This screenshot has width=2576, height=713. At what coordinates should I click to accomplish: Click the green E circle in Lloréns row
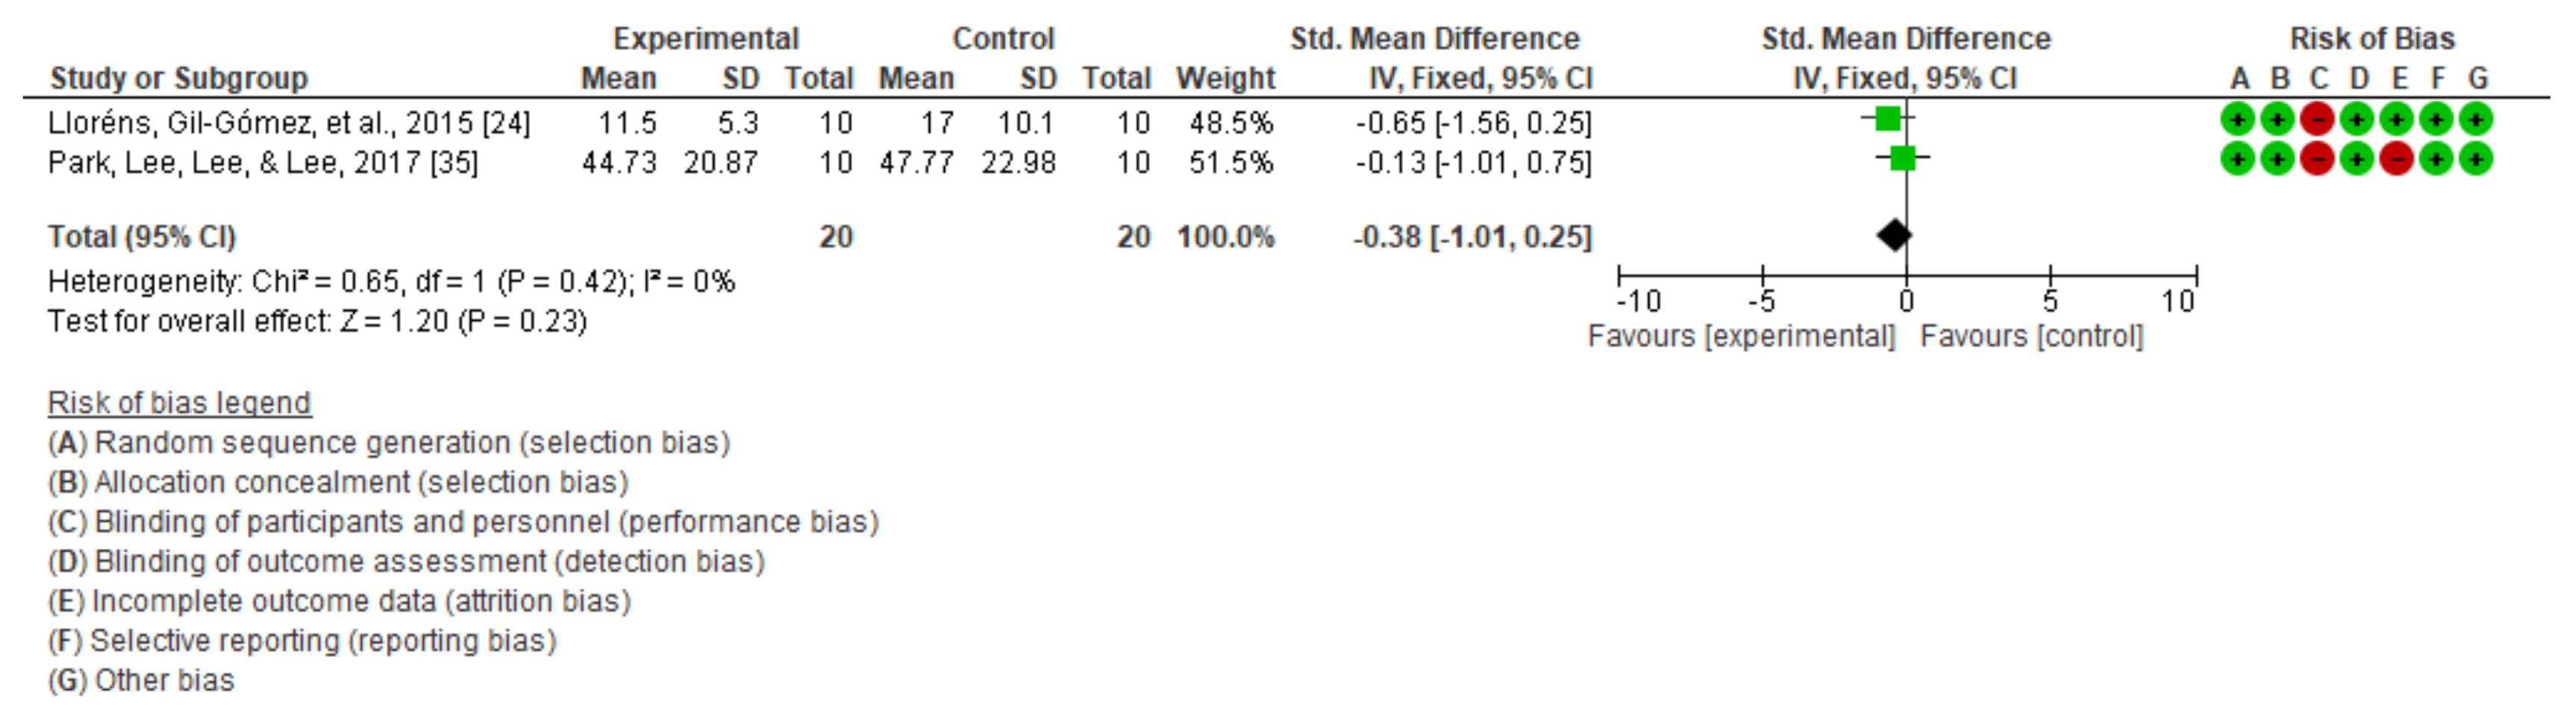tap(2396, 120)
